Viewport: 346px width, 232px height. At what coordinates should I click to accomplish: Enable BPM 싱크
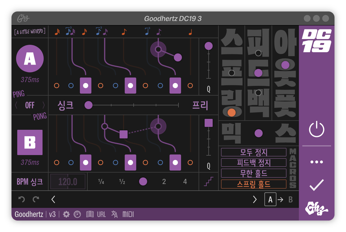tap(30, 181)
